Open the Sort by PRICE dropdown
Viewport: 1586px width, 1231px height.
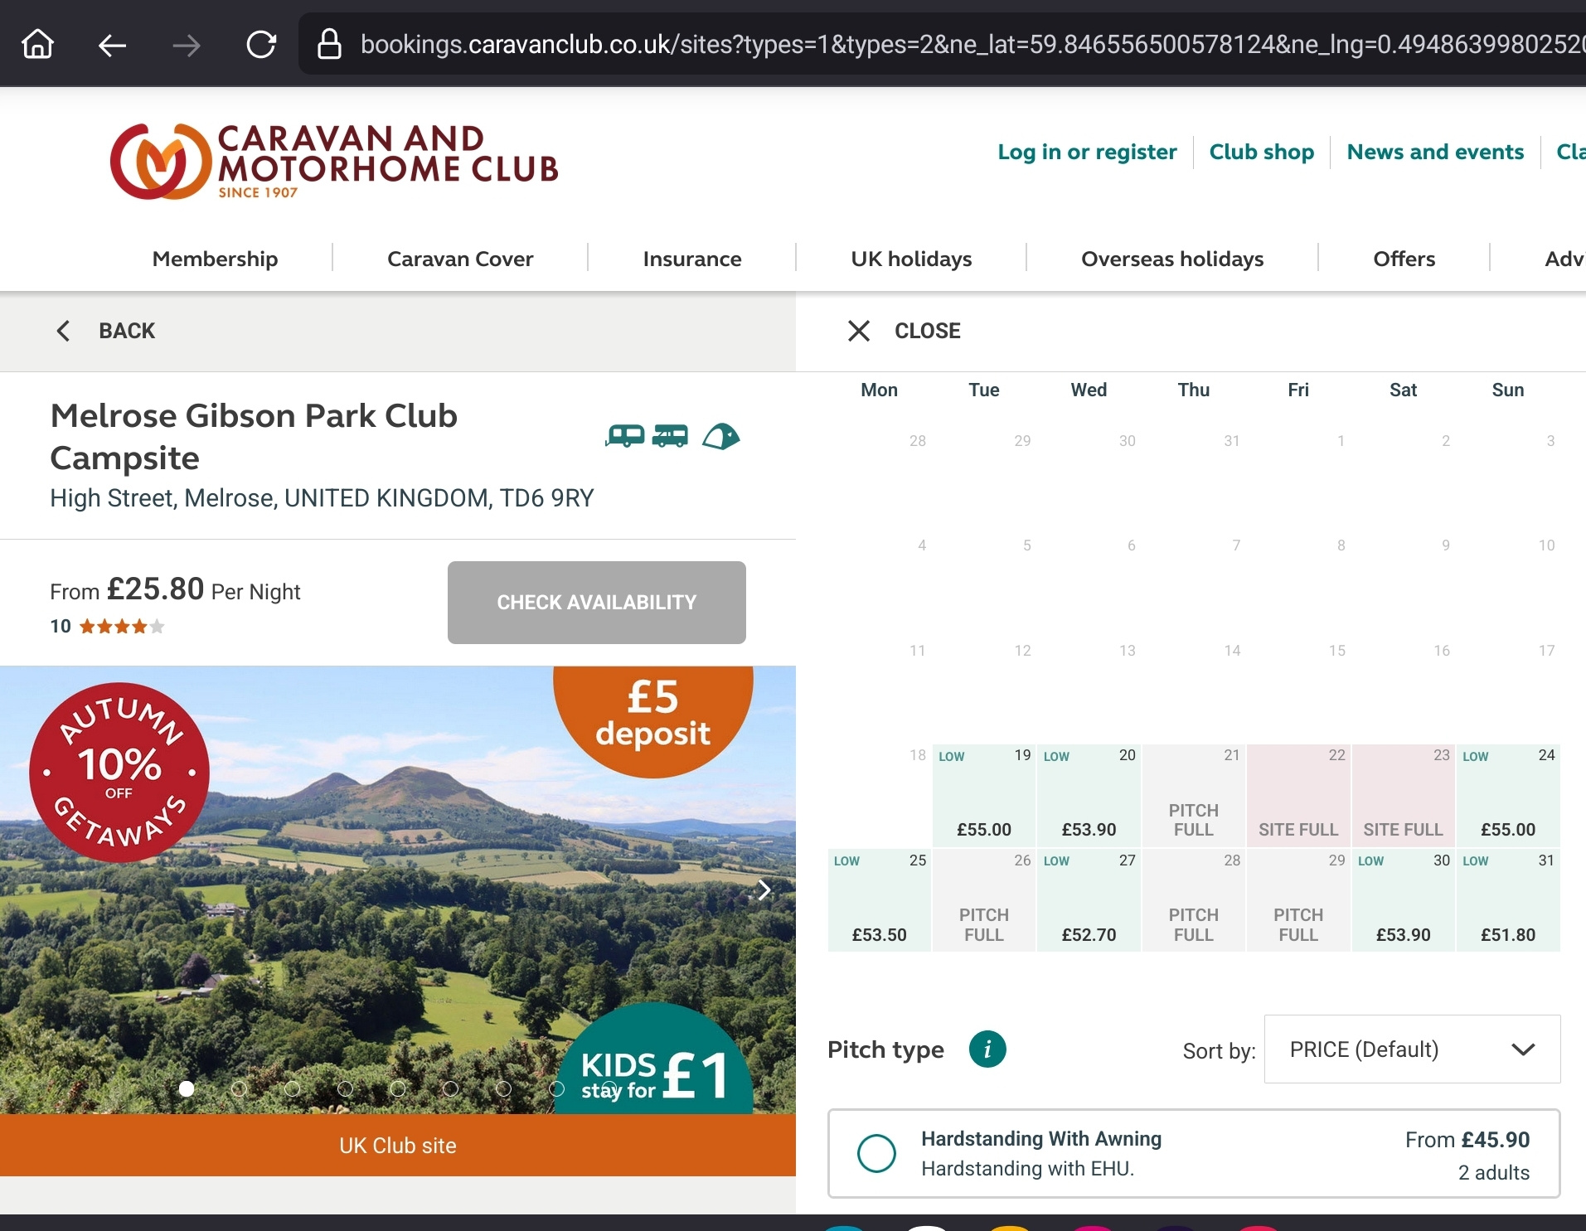click(x=1412, y=1049)
